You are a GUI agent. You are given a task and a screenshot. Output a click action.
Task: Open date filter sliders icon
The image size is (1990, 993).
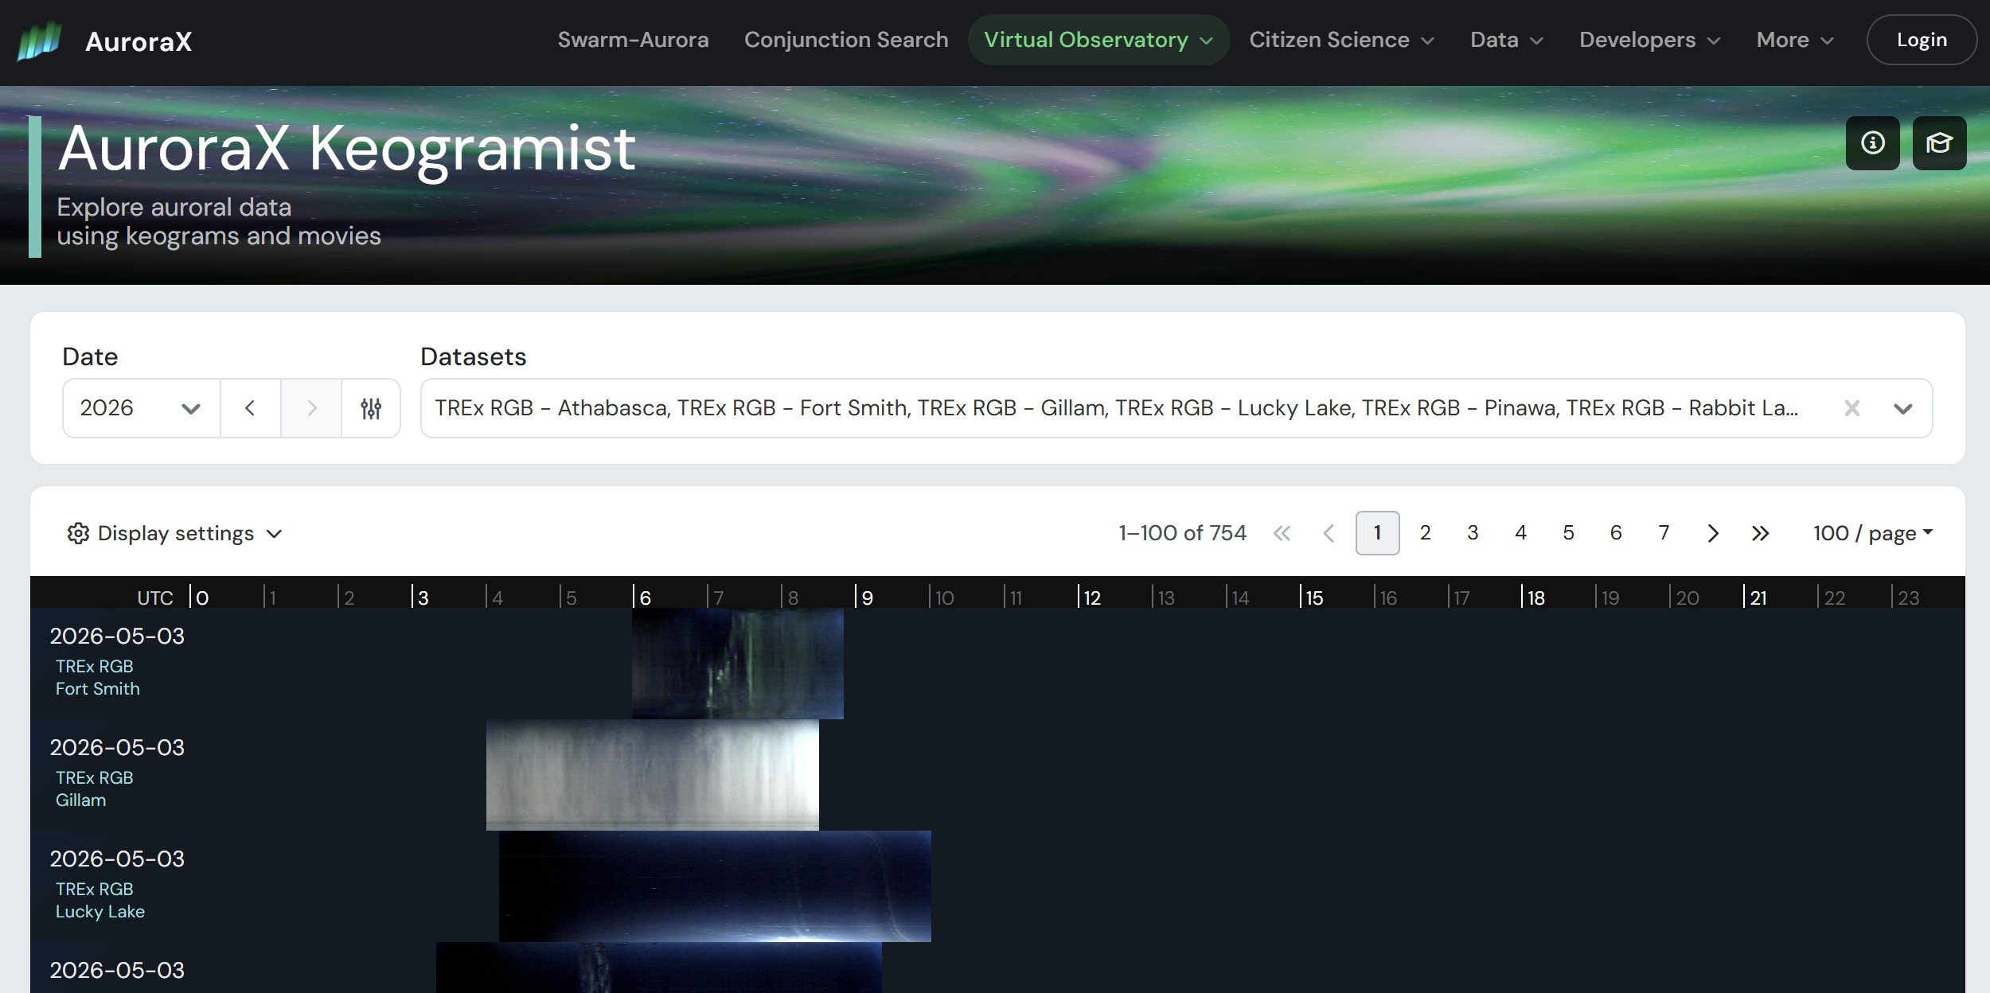[371, 408]
